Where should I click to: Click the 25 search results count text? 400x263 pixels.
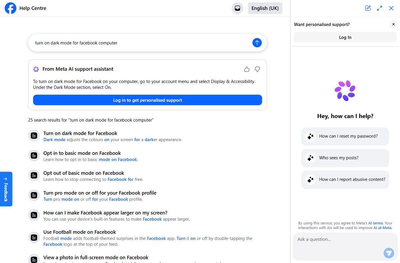point(91,120)
